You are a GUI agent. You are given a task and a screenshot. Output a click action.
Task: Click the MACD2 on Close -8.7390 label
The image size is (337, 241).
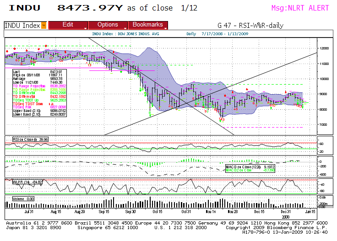point(250,171)
